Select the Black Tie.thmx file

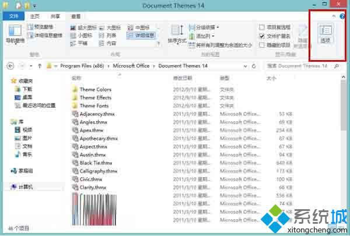coord(92,163)
